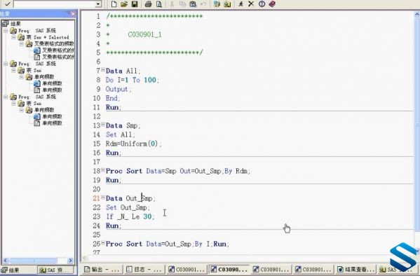
Task: Click the Open folder toolbar icon
Action: point(124,4)
